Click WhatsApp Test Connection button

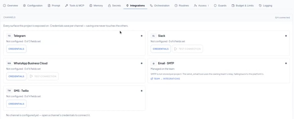coord(43,76)
